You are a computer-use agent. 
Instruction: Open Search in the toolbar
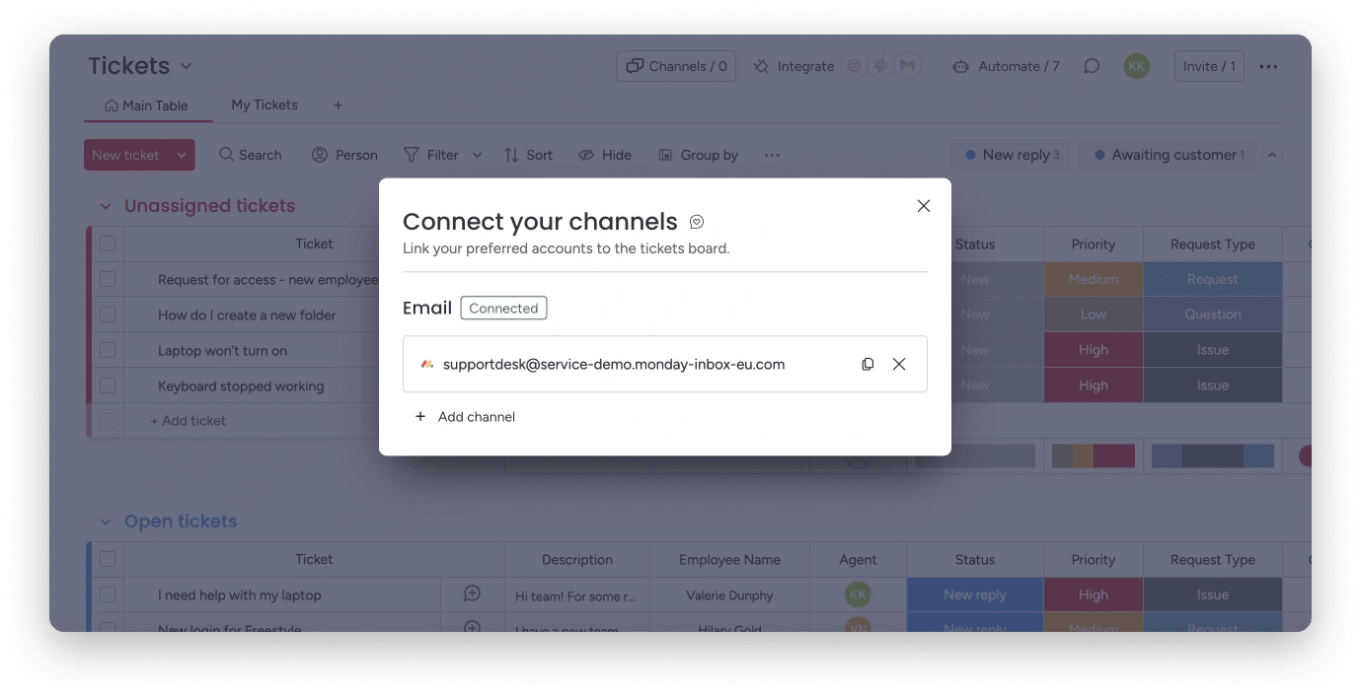(251, 155)
